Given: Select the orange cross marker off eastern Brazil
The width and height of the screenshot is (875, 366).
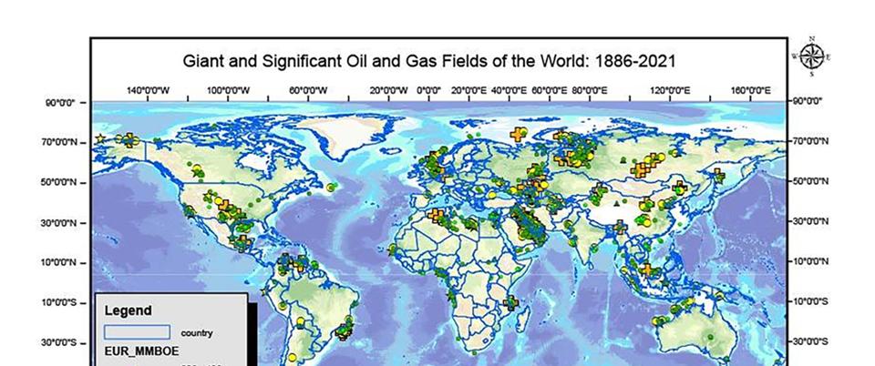Looking at the screenshot, I should (344, 331).
